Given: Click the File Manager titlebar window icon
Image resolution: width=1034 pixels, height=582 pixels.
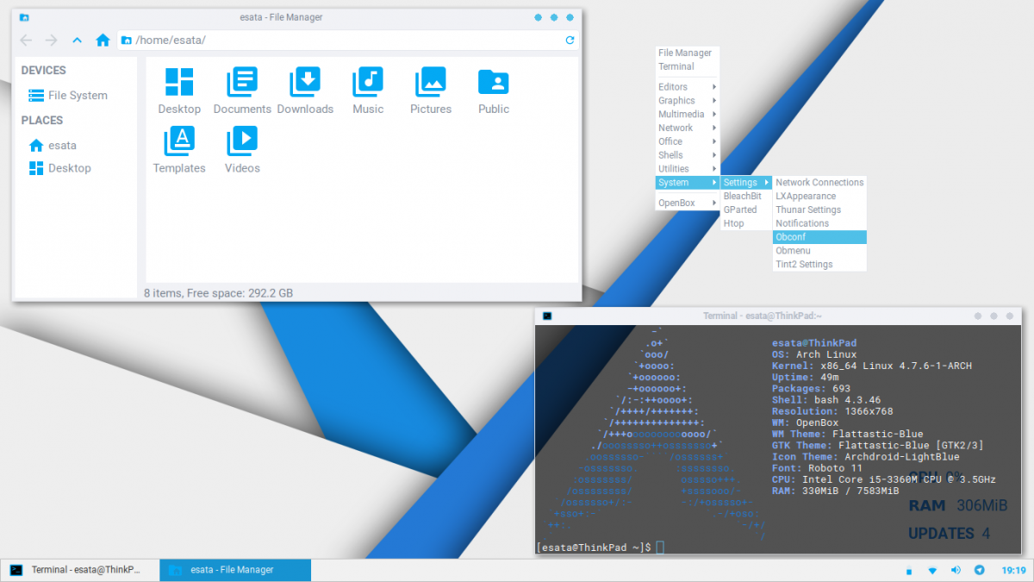Looking at the screenshot, I should tap(24, 17).
